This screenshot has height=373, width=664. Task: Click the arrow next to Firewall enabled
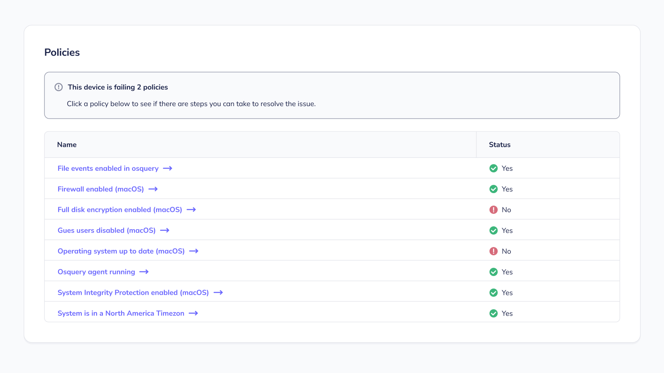153,189
